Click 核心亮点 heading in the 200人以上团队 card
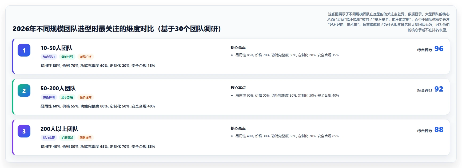 (x=238, y=128)
